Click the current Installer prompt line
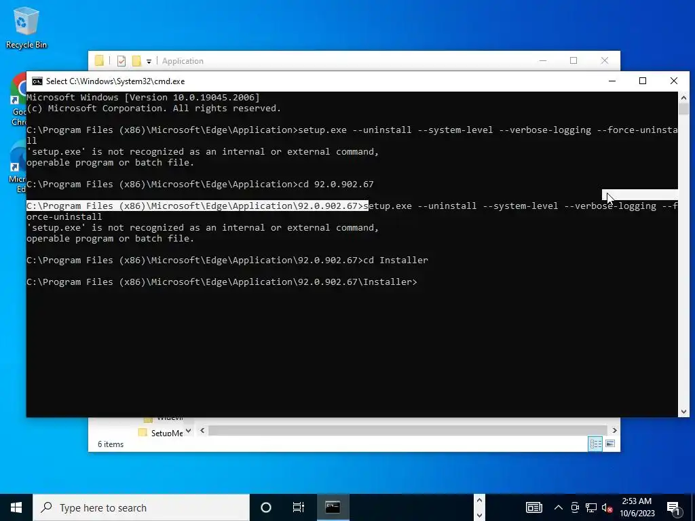Image resolution: width=695 pixels, height=521 pixels. 222,282
